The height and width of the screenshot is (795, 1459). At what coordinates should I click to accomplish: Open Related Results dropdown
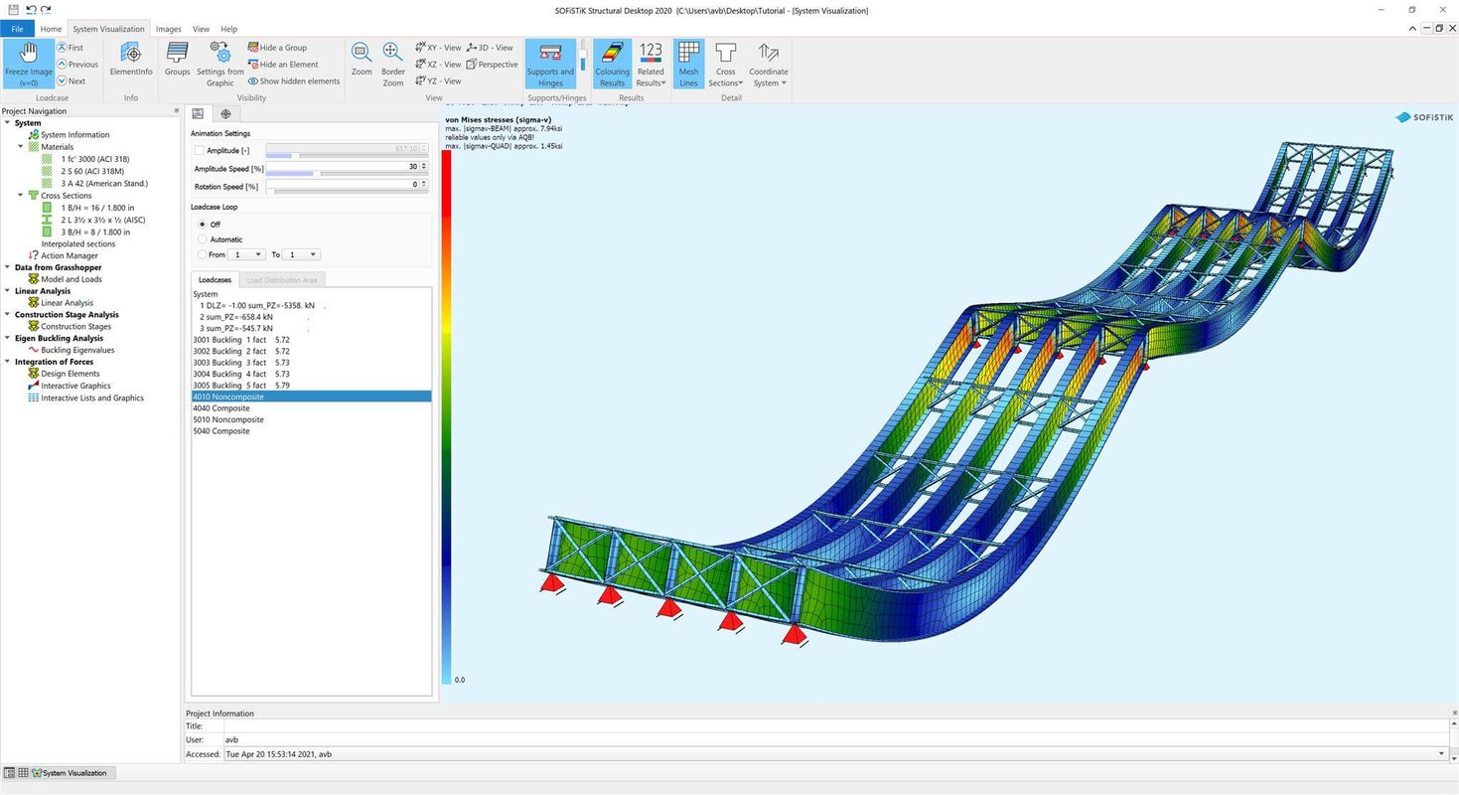(x=651, y=65)
